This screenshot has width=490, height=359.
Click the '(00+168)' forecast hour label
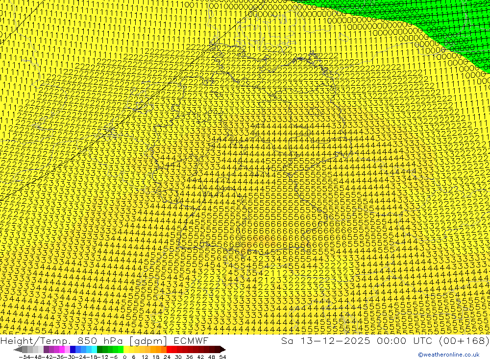(x=464, y=341)
